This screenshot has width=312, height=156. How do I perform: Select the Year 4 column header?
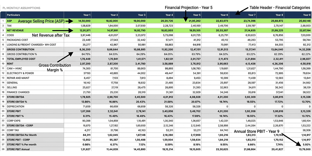coord(169,15)
